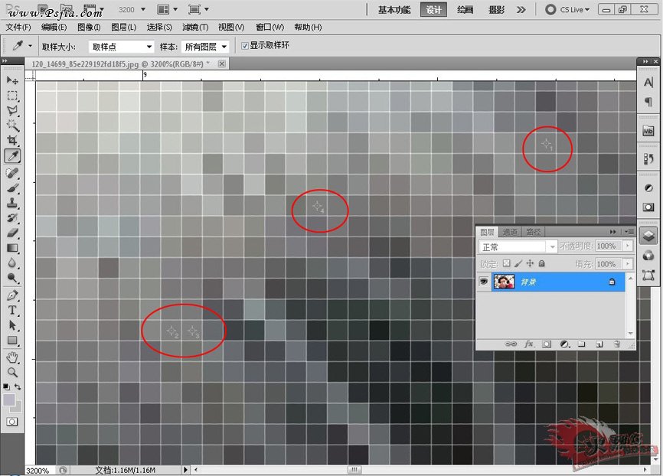The height and width of the screenshot is (476, 663).
Task: Swap foreground and background colors
Action: pyautogui.click(x=18, y=386)
